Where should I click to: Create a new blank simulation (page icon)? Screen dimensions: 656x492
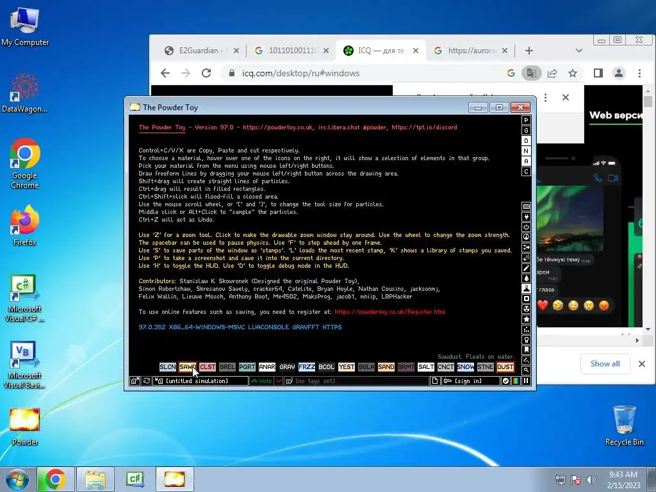tap(435, 381)
